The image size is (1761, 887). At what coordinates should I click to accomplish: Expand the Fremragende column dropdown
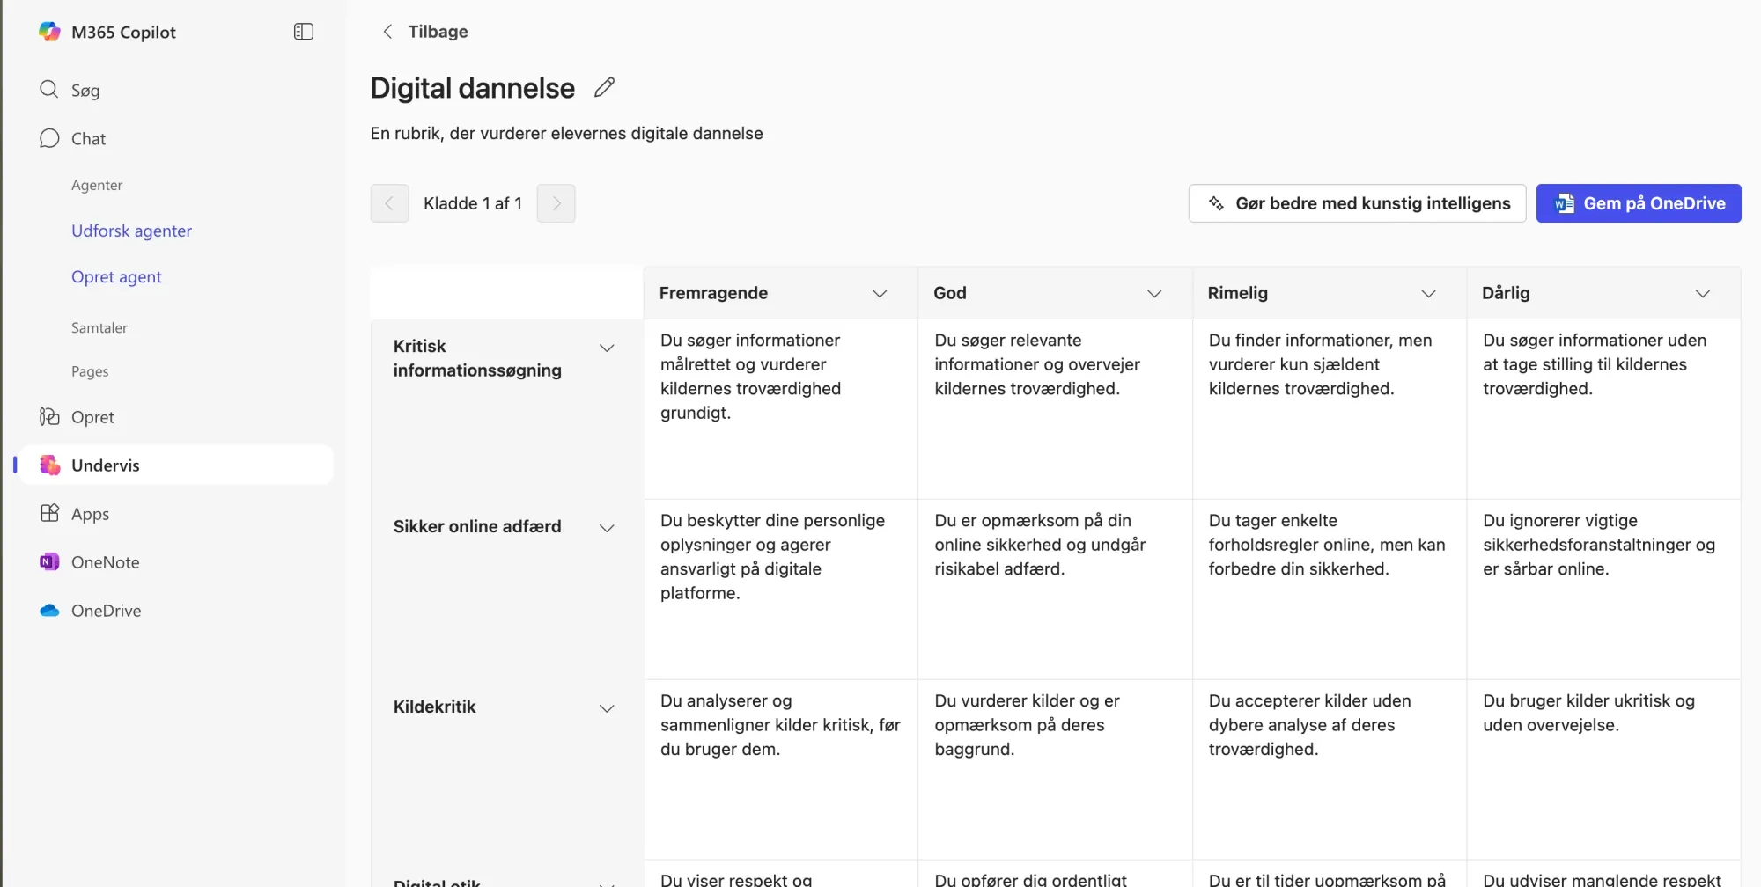[880, 293]
